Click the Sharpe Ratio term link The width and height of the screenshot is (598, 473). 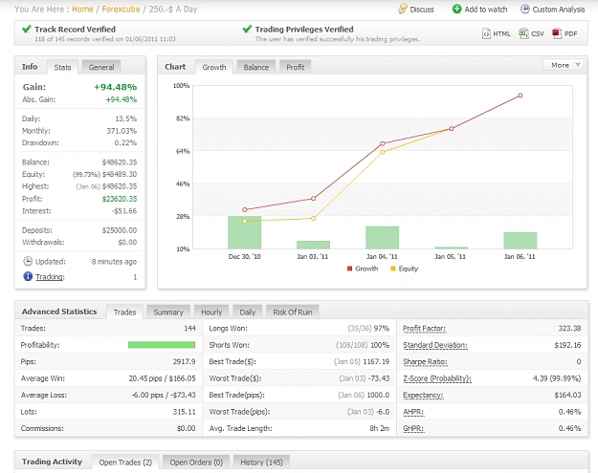point(425,362)
